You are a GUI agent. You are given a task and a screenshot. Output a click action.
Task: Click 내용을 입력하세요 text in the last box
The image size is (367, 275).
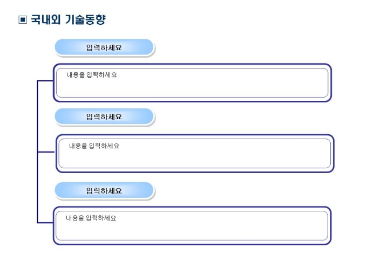click(x=91, y=218)
